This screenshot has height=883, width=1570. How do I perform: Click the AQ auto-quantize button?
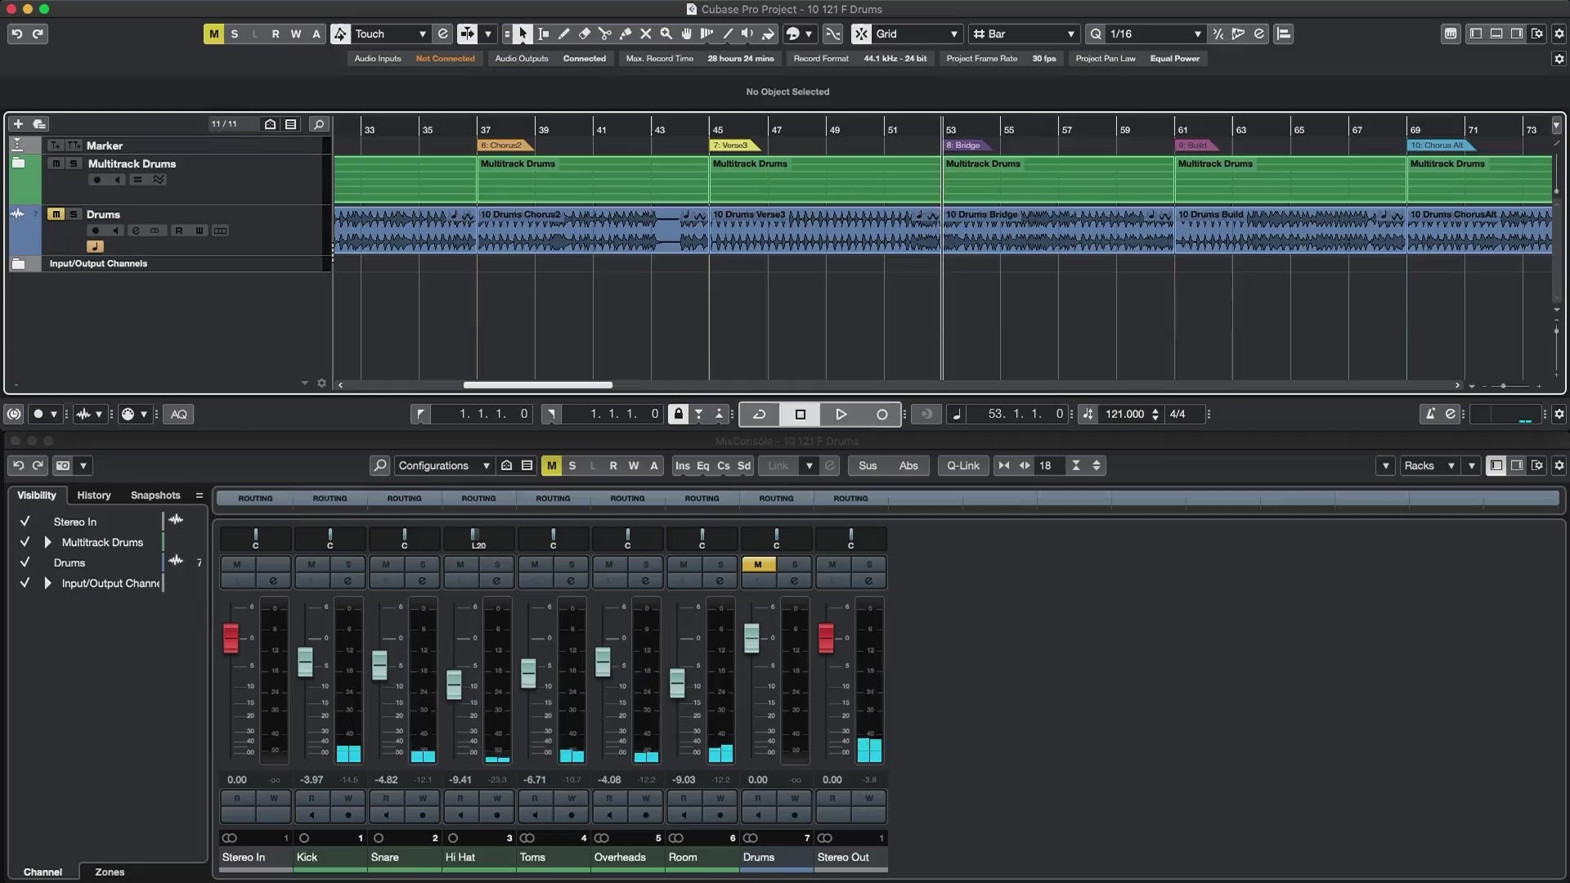(x=179, y=414)
